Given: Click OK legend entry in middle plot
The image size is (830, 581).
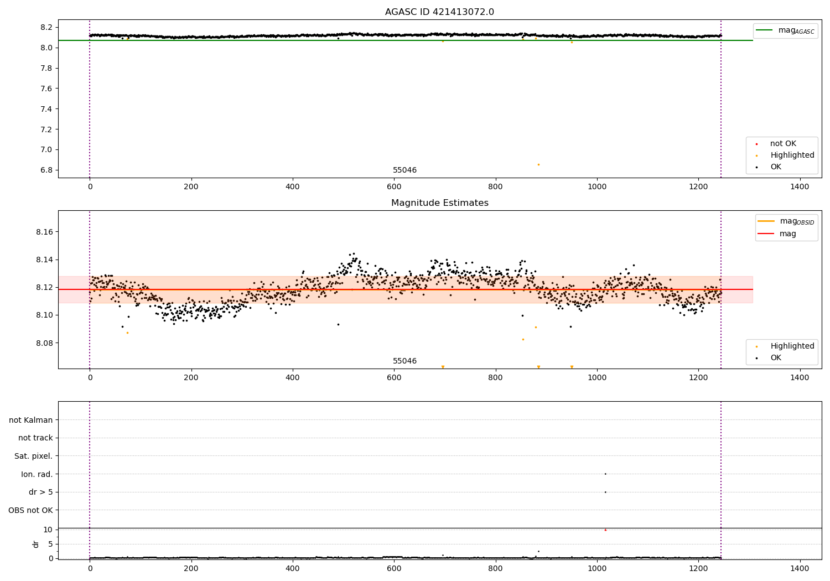Looking at the screenshot, I should (x=769, y=358).
